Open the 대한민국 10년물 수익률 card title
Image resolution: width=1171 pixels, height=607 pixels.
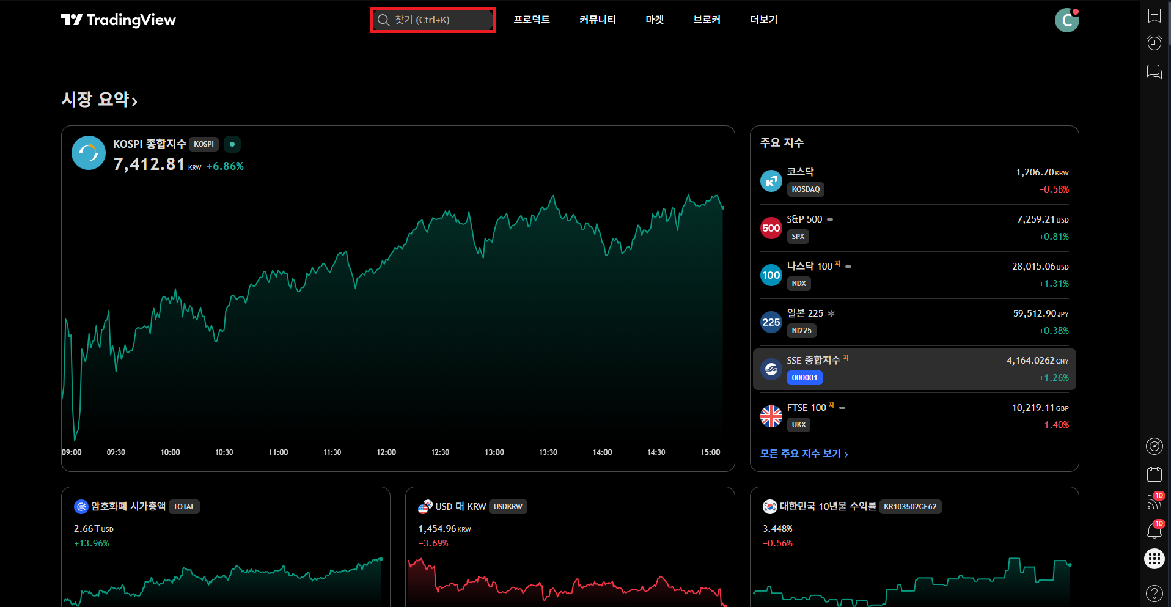coord(828,506)
